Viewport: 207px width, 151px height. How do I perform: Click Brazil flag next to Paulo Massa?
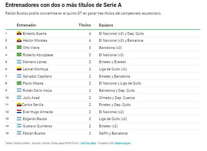(x=19, y=83)
